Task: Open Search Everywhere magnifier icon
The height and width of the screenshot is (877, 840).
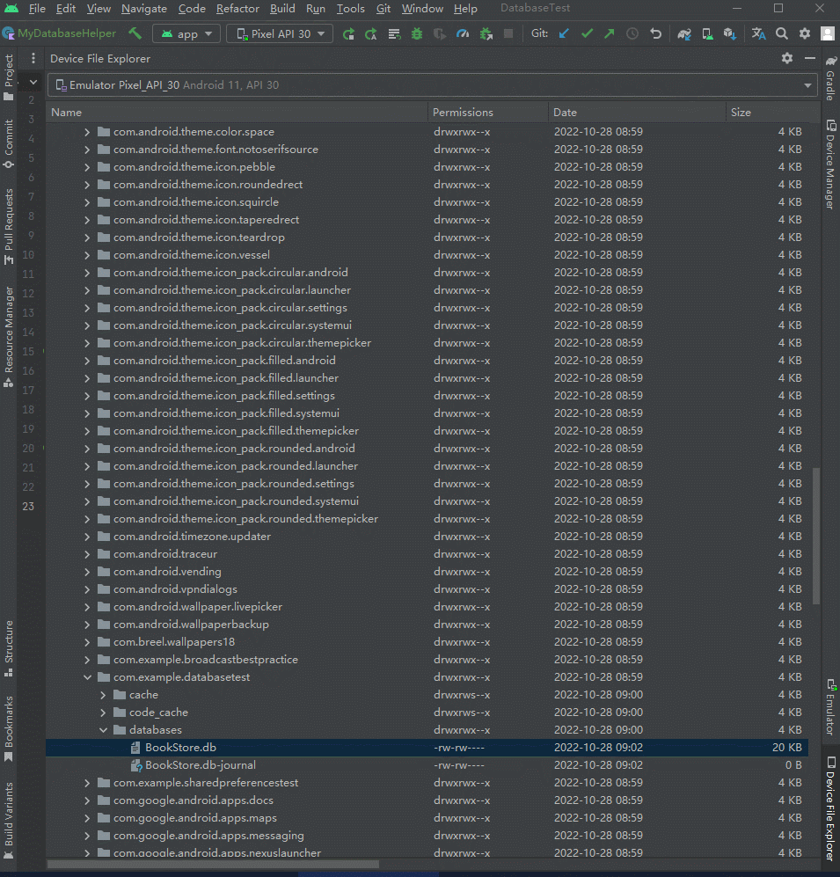Action: [782, 33]
